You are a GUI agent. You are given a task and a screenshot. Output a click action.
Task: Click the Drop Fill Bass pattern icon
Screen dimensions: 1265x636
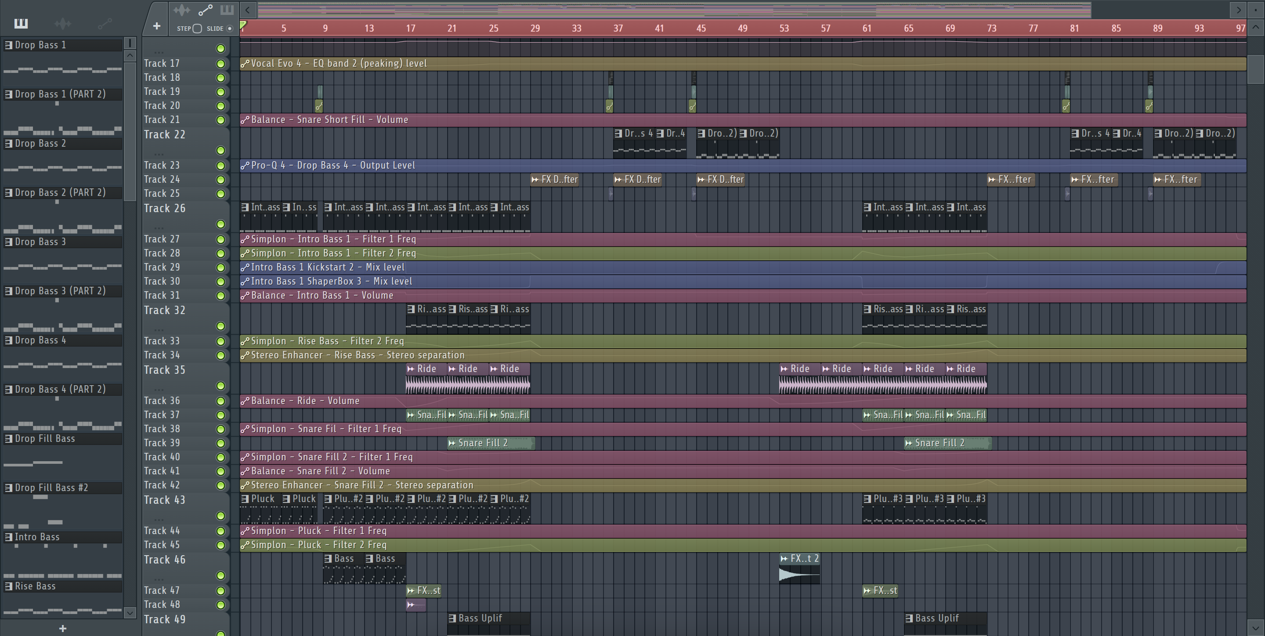[8, 439]
